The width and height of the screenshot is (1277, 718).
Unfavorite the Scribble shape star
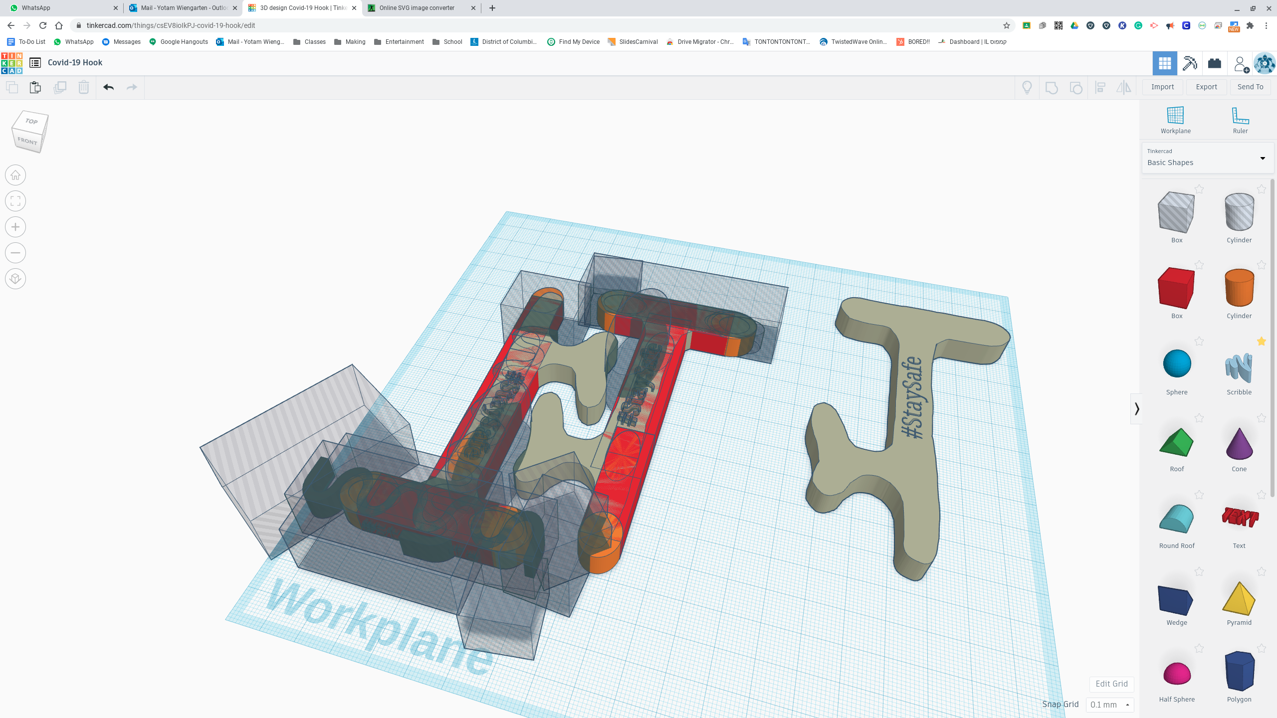tap(1262, 341)
